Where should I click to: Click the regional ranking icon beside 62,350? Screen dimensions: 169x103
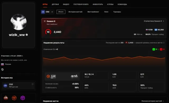click(156, 30)
